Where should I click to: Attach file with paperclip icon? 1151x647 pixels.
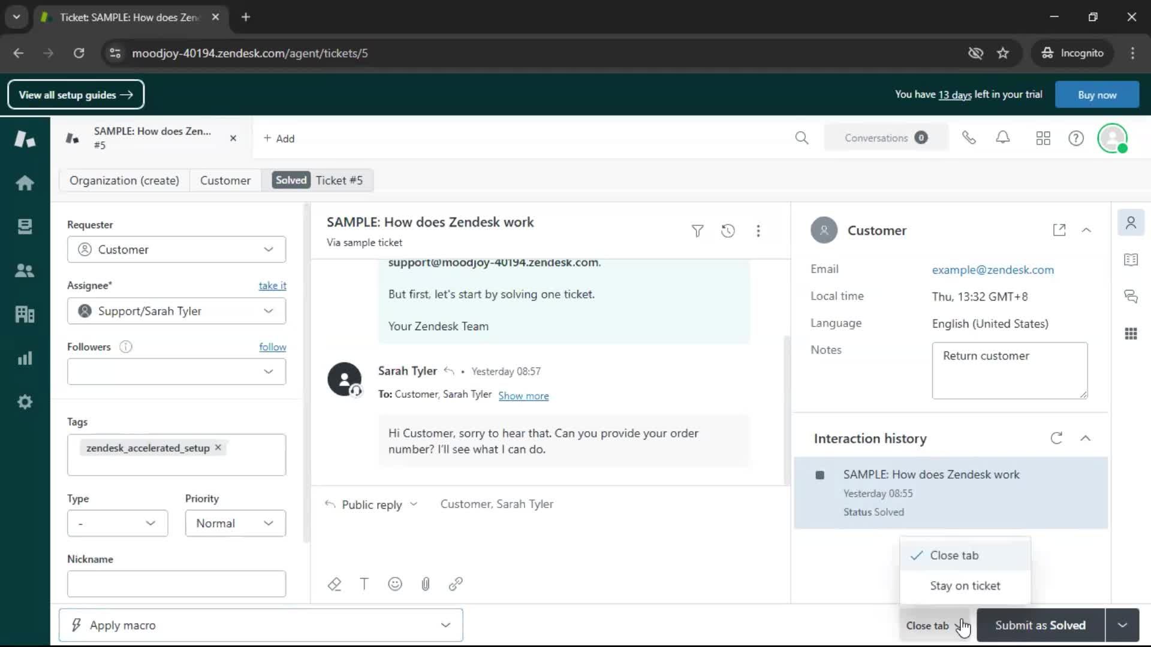pos(426,584)
